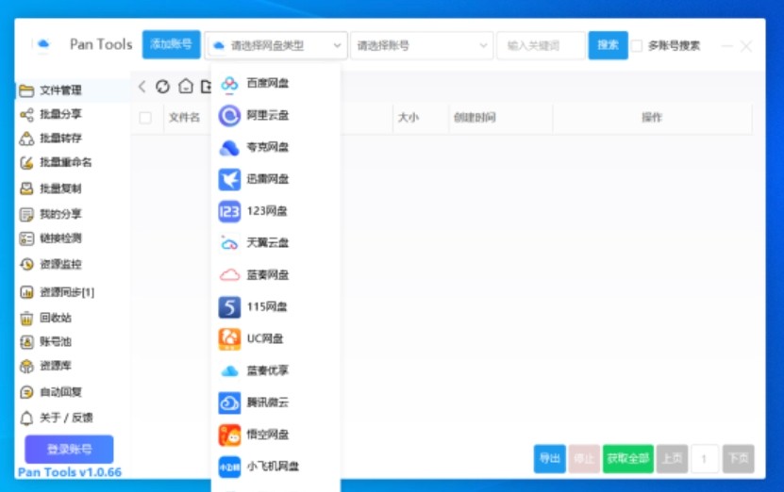Click the 蓝奏优享 blue cloud icon

point(229,370)
